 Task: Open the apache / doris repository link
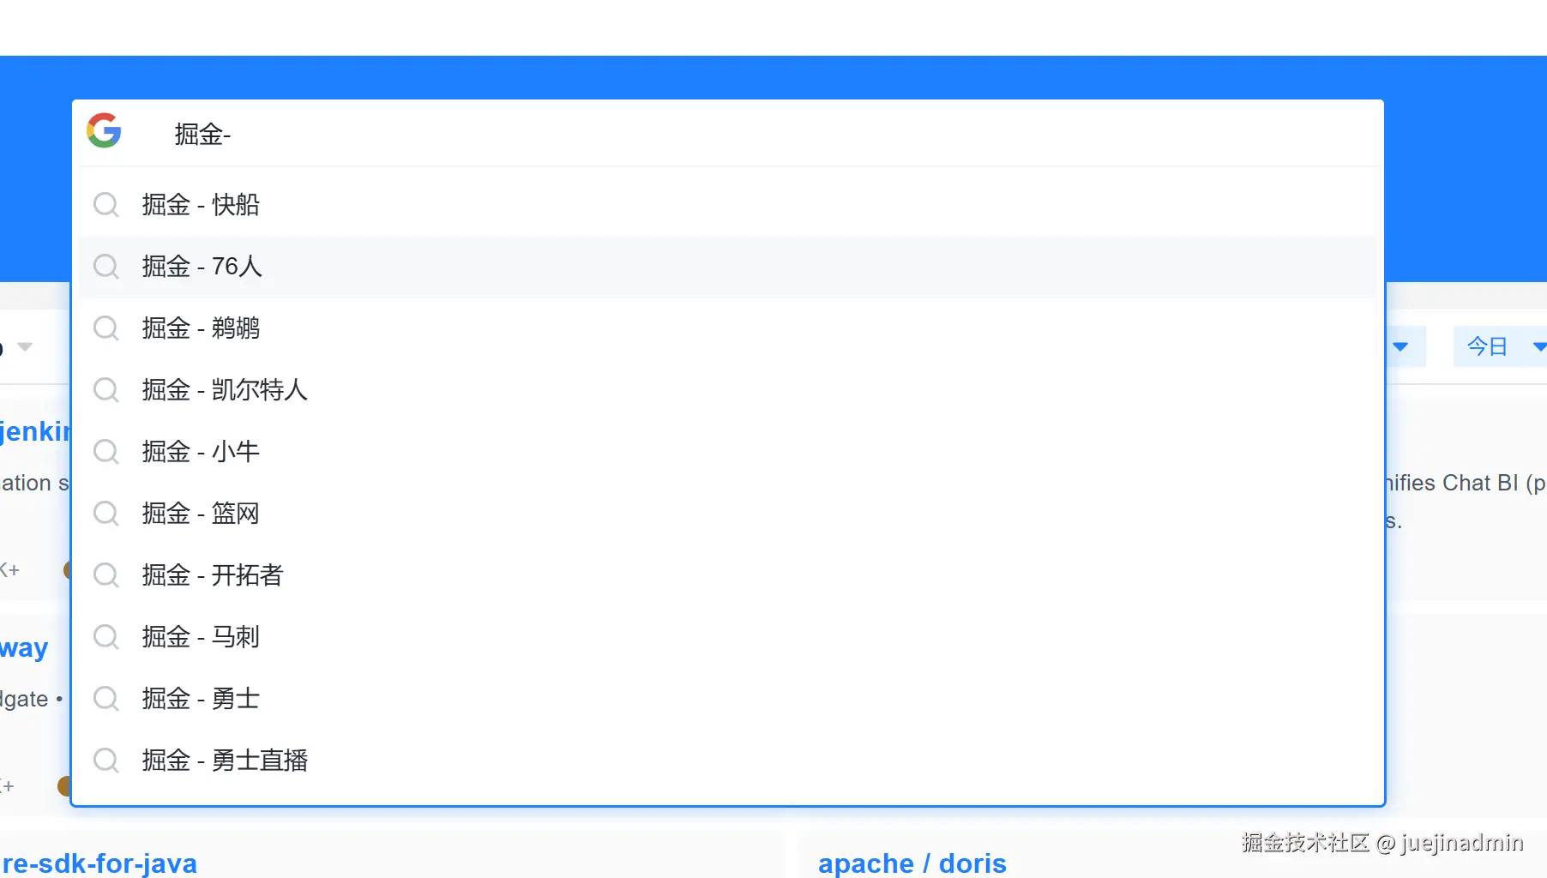[912, 863]
